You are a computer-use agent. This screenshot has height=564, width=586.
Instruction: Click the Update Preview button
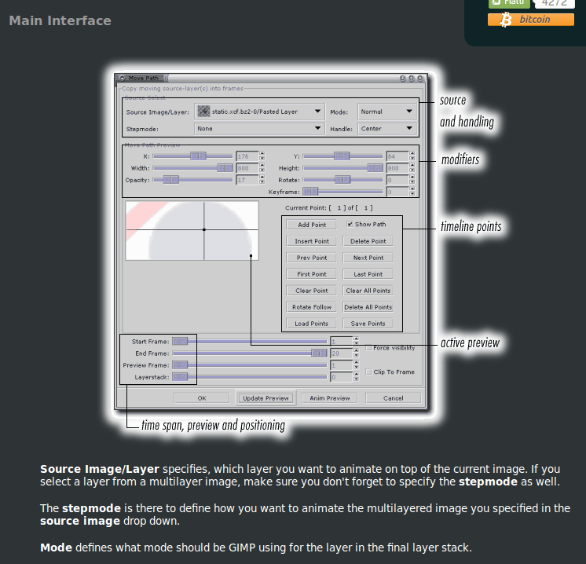pos(266,398)
